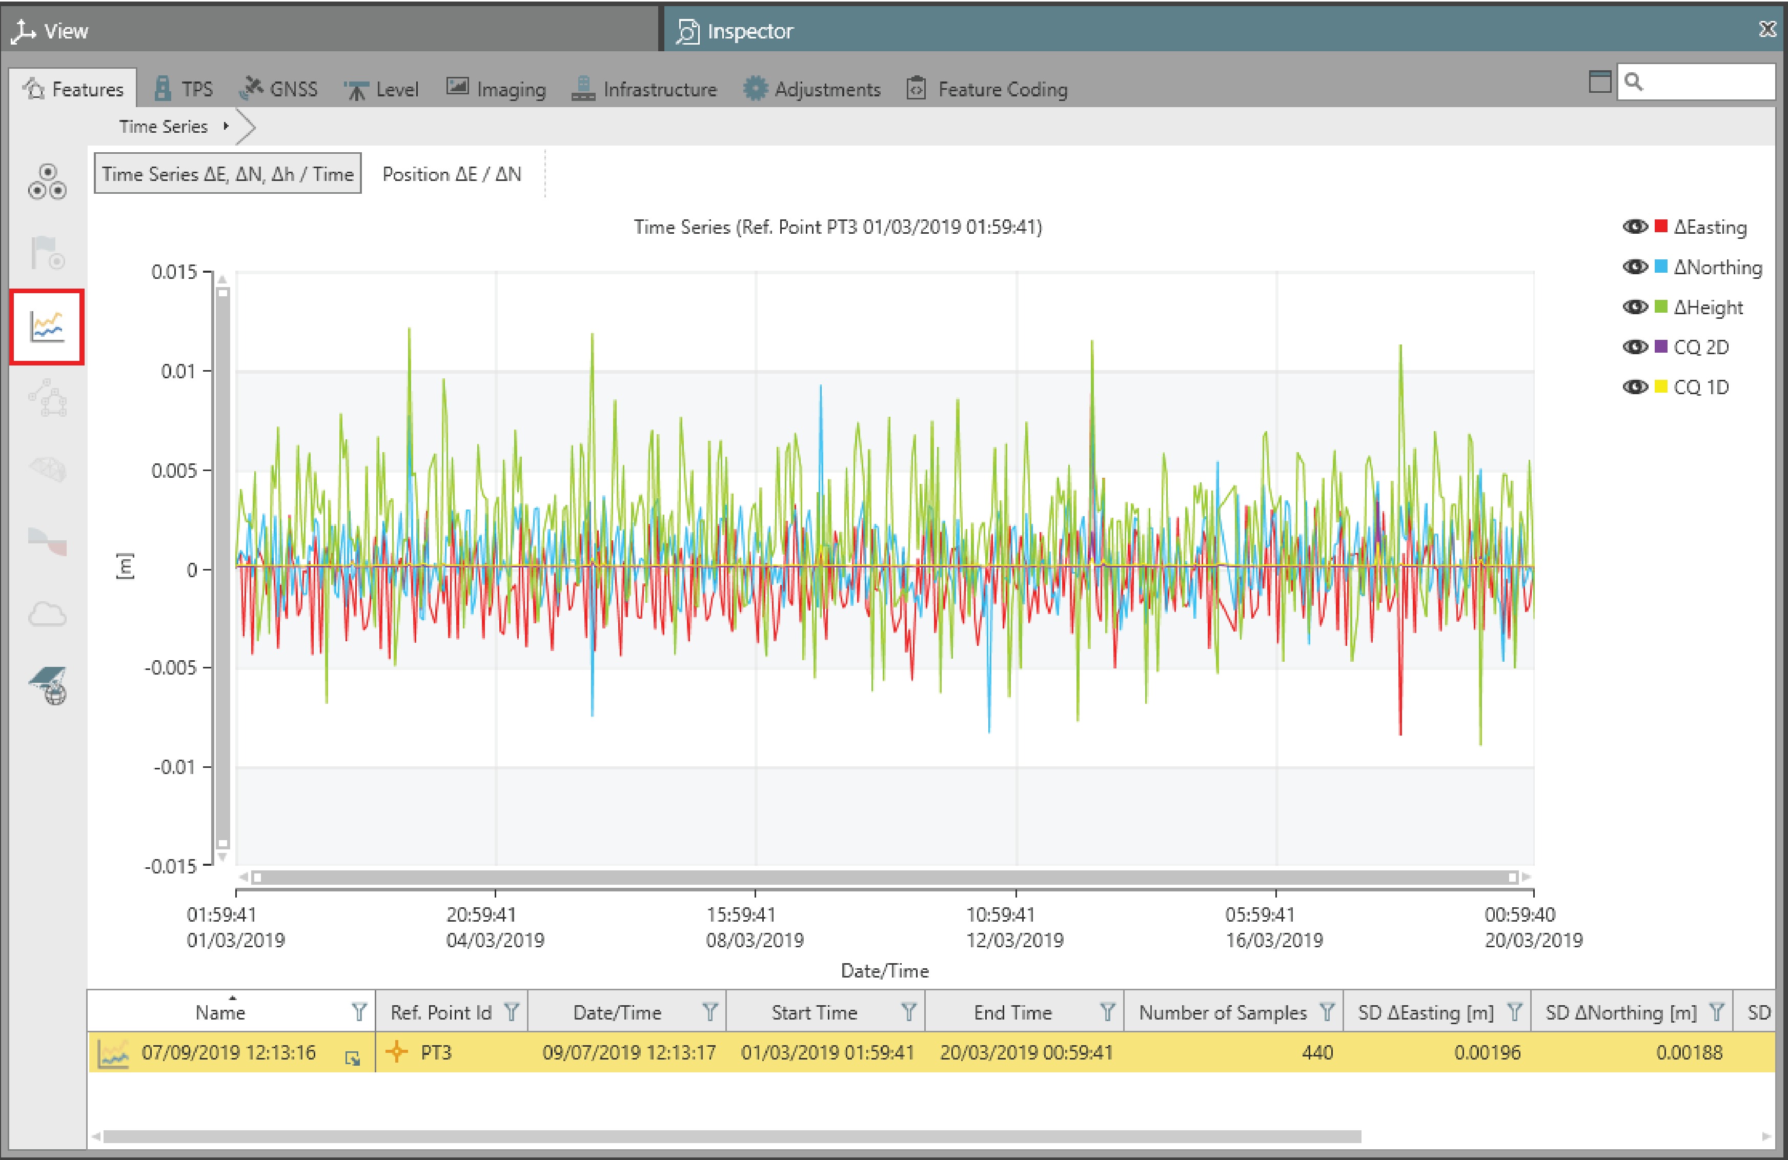Click the vertical chart zoom scrollbar
Viewport: 1788px width, 1160px height.
tap(222, 569)
